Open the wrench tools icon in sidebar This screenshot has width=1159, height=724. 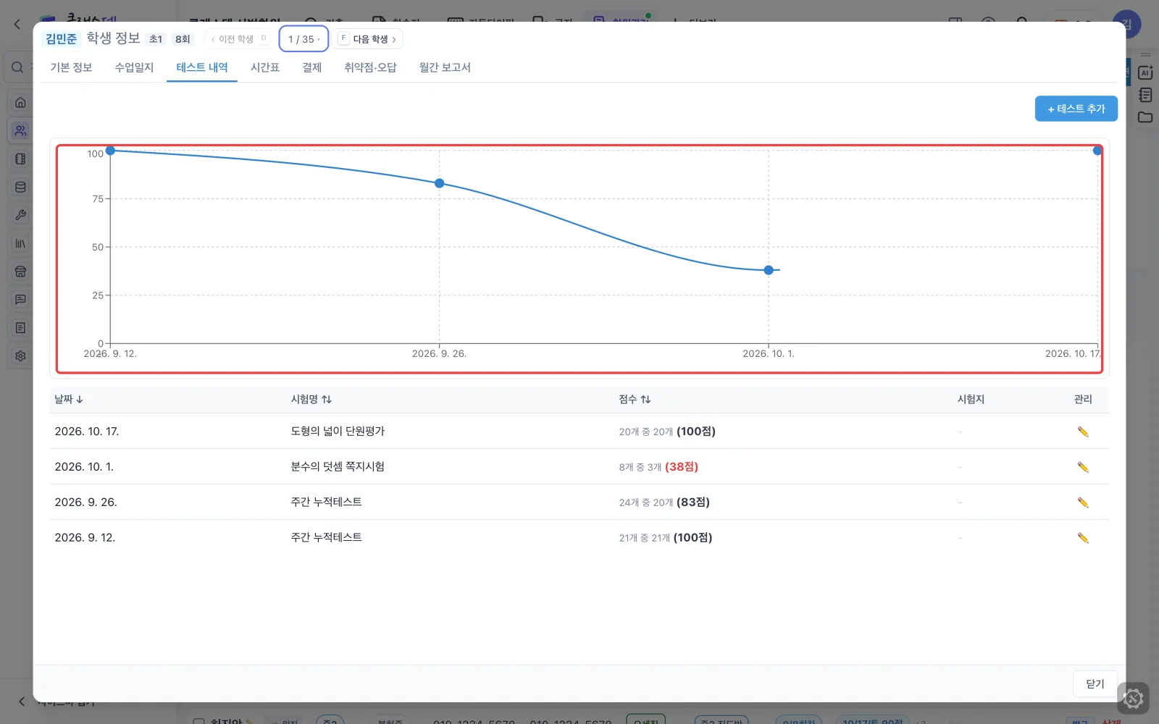pos(20,215)
